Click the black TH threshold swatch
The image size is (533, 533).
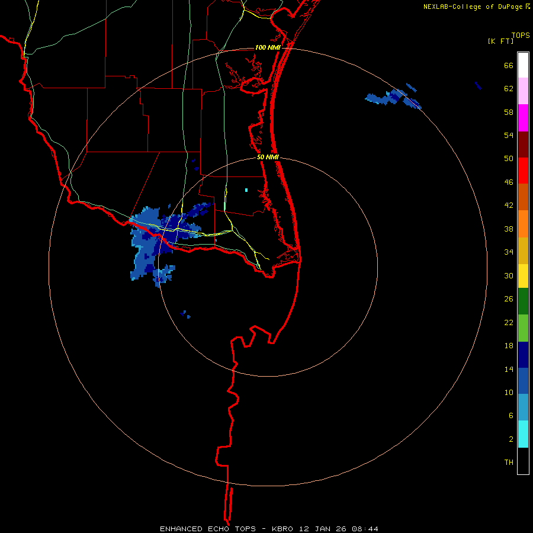point(523,461)
